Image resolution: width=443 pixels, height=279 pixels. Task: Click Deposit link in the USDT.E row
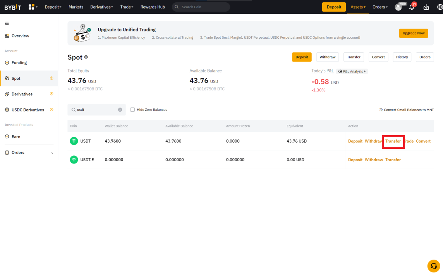pos(355,160)
